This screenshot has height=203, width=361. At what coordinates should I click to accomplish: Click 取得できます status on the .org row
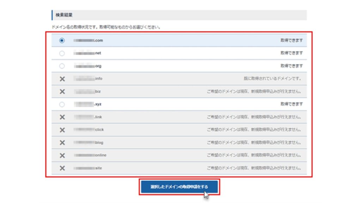[292, 66]
